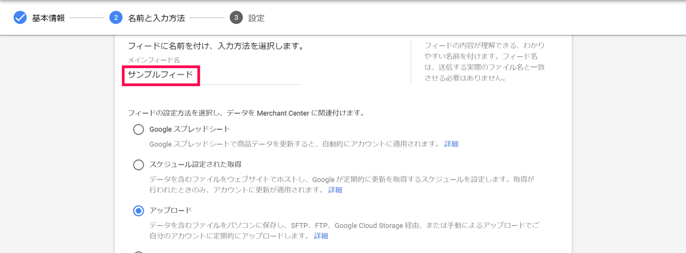Choose the スケジュール設定された取得 radio button
Viewport: 686px width, 253px height.
[138, 165]
